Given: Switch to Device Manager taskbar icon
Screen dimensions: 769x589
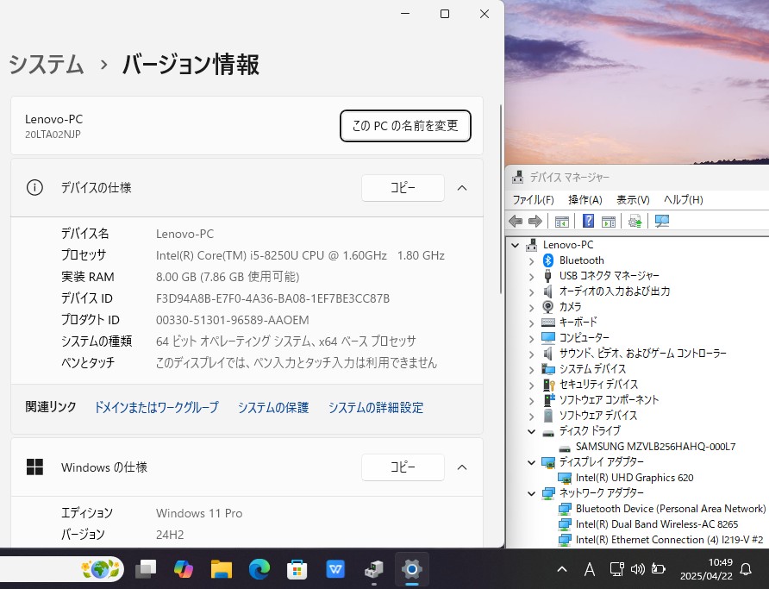Looking at the screenshot, I should (x=373, y=569).
